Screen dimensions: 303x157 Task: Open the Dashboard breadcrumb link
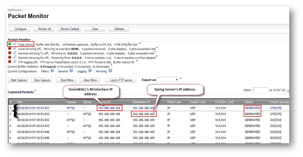pyautogui.click(x=15, y=10)
